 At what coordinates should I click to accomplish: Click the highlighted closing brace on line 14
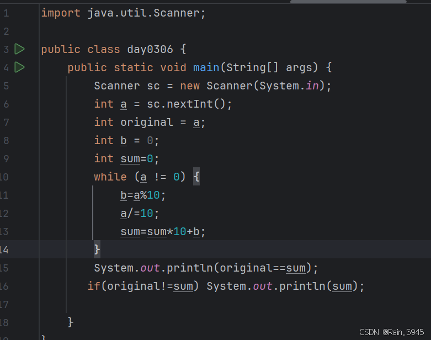coord(97,249)
